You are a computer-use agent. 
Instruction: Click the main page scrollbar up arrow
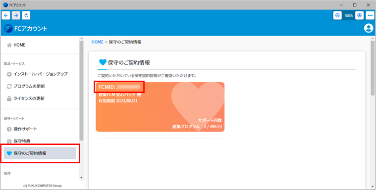[x=373, y=39]
